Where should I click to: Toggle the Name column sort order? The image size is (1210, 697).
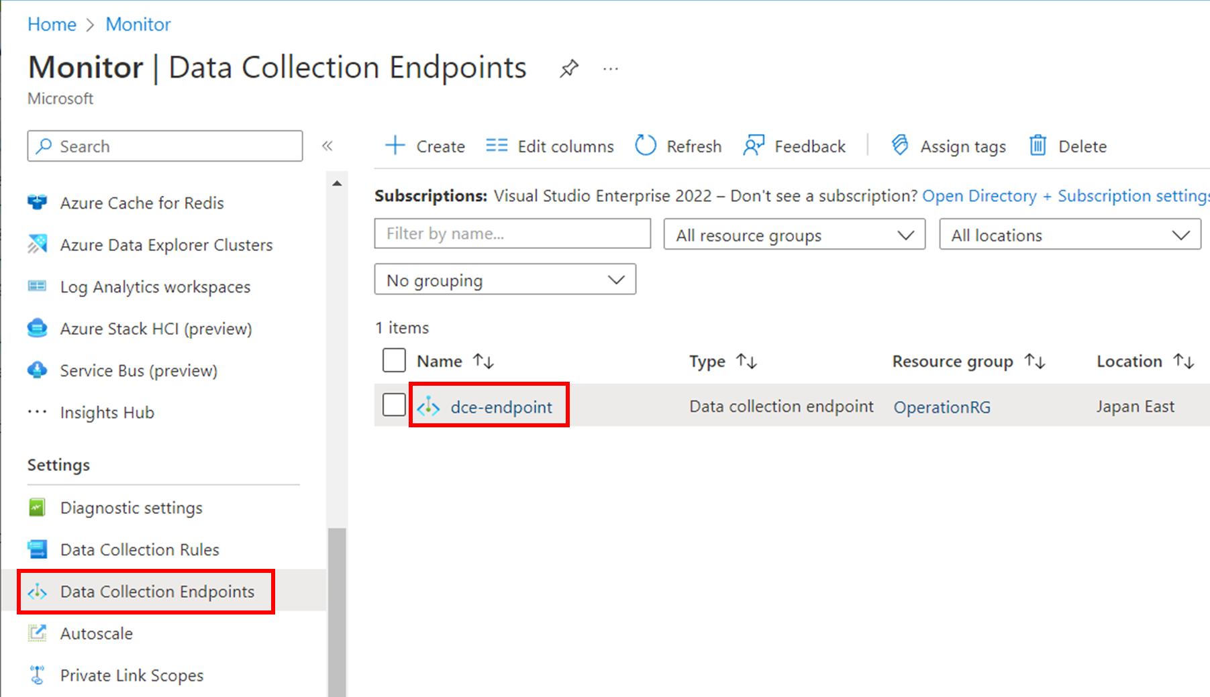click(485, 360)
